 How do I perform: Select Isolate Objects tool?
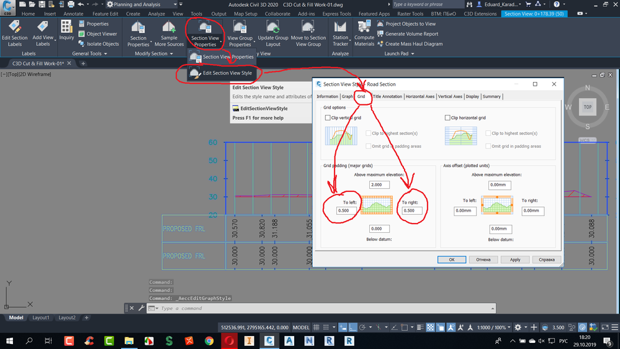click(x=99, y=44)
